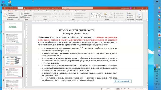Open the Google Chrome desktop shortcut
Viewport: 161px width, 90px height.
click(x=10, y=3)
